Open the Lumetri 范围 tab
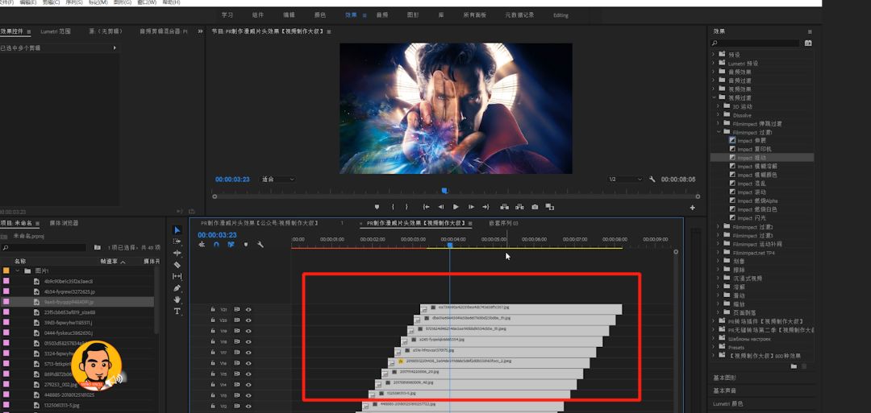 coord(56,31)
